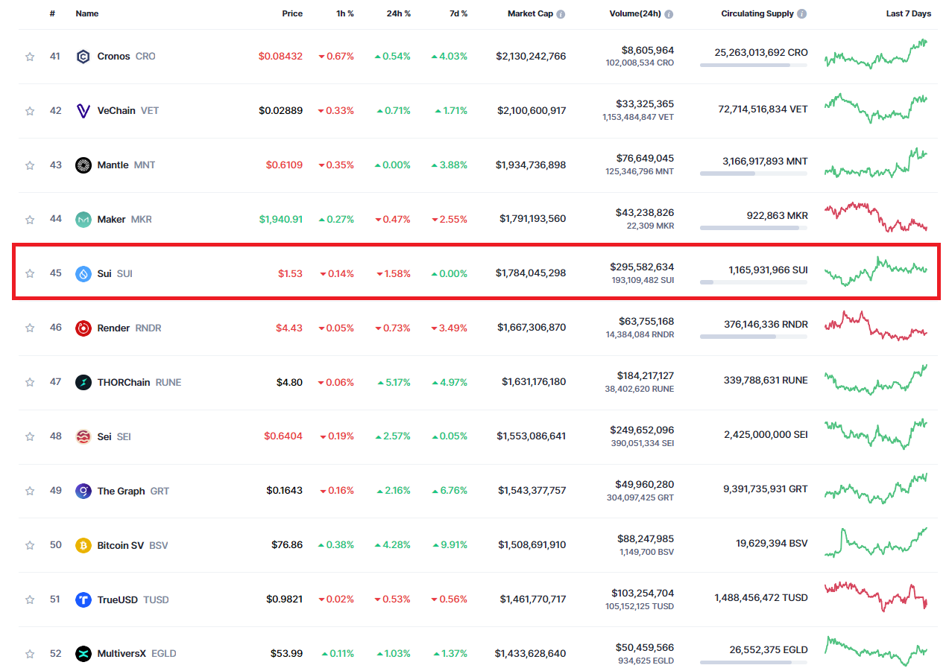Click the Maker coin logo icon
This screenshot has height=671, width=949.
(83, 220)
